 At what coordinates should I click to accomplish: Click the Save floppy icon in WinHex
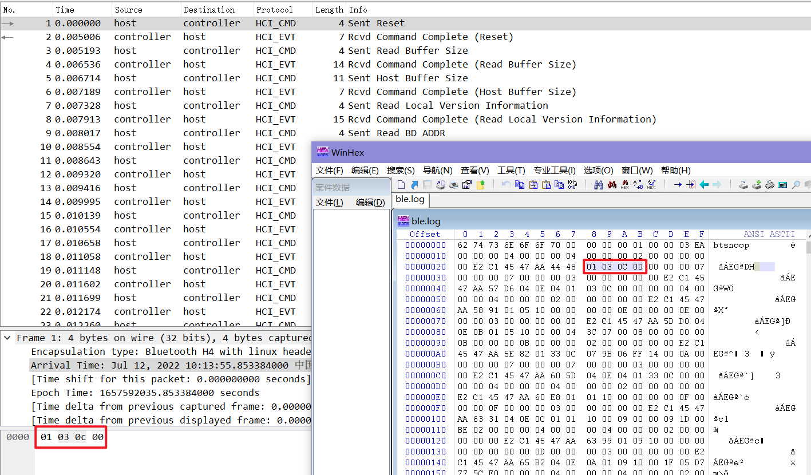(428, 185)
